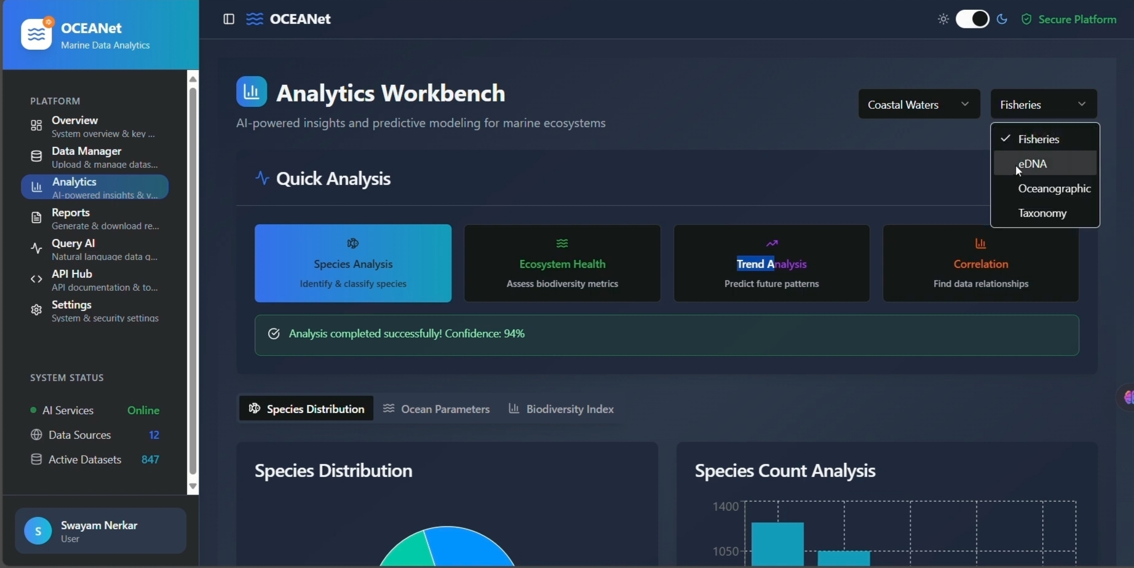Click 'Analysis completed successfully! Confidence: 94%' message
This screenshot has height=568, width=1134.
point(407,334)
